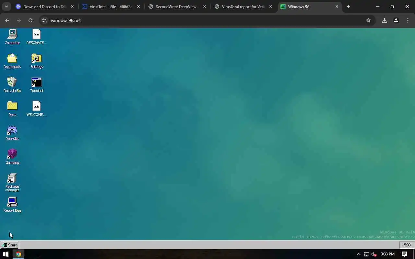Open the browser downloads icon

[385, 20]
